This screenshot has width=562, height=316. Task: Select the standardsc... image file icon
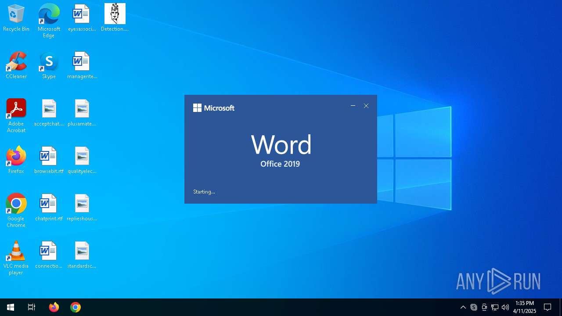pyautogui.click(x=82, y=255)
